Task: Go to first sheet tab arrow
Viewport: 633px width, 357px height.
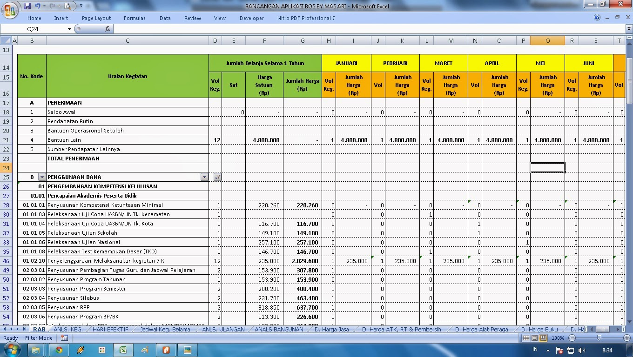Action: click(x=5, y=330)
